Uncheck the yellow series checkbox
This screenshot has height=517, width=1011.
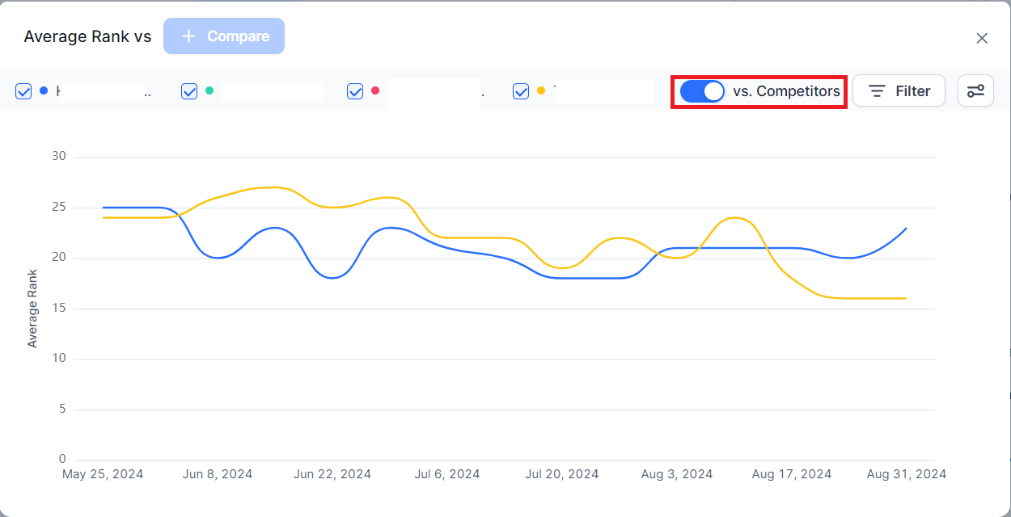coord(521,91)
